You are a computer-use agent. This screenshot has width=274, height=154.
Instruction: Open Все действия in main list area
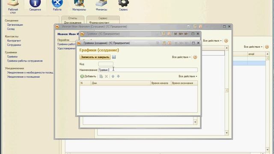click(253, 47)
